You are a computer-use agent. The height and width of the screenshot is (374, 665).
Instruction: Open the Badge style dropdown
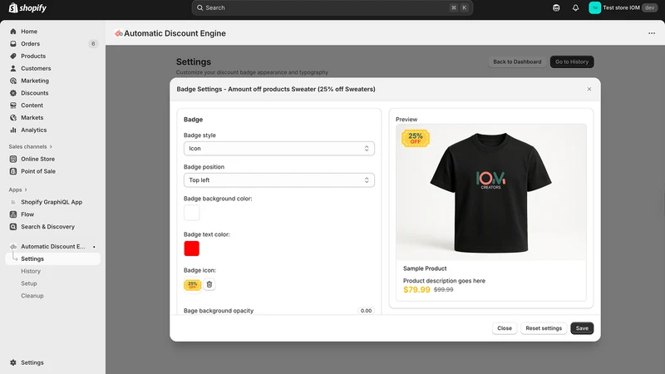[279, 149]
